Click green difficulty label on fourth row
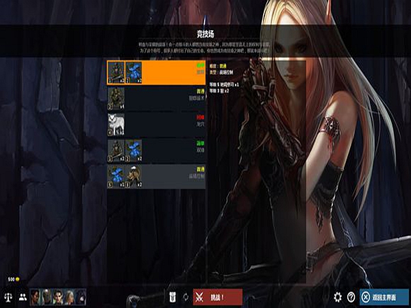Screen dimensions: 411x308 pos(201,143)
